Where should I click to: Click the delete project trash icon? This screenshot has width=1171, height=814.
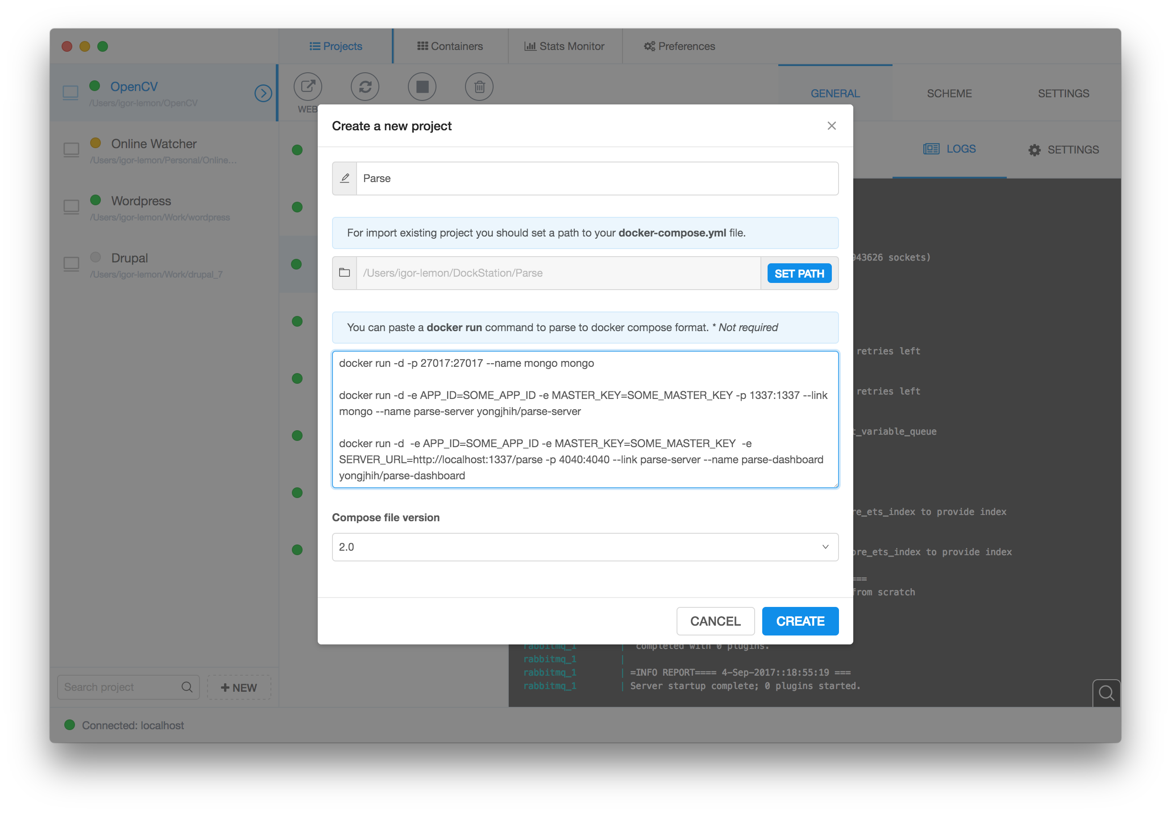pos(479,87)
